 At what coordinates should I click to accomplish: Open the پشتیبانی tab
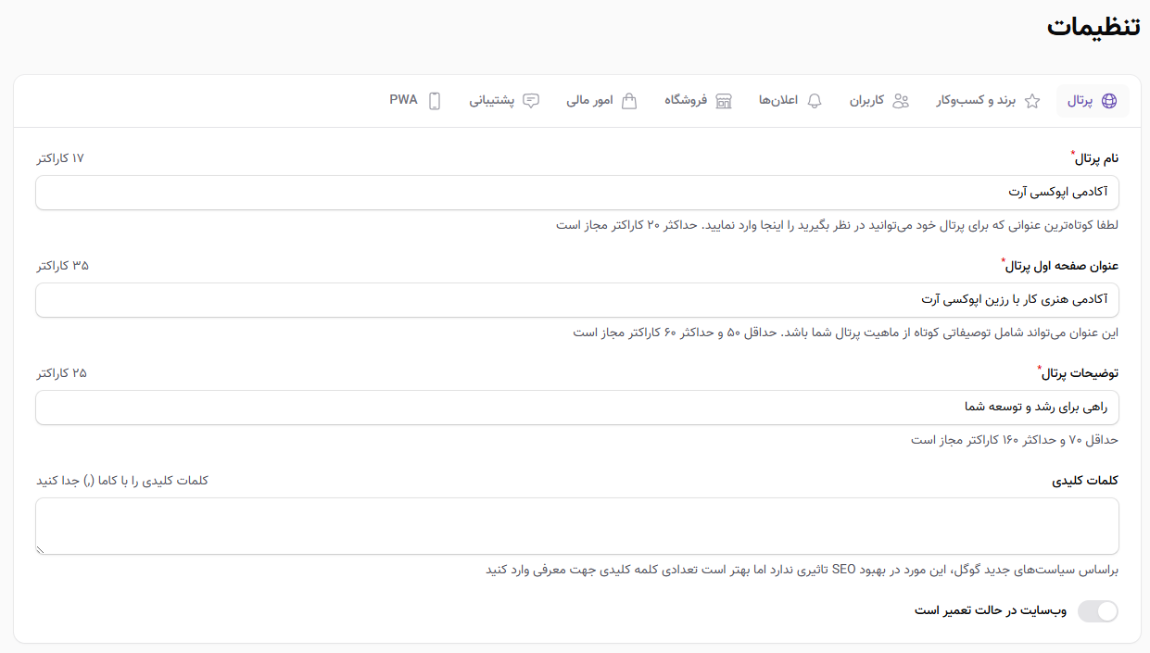[504, 101]
